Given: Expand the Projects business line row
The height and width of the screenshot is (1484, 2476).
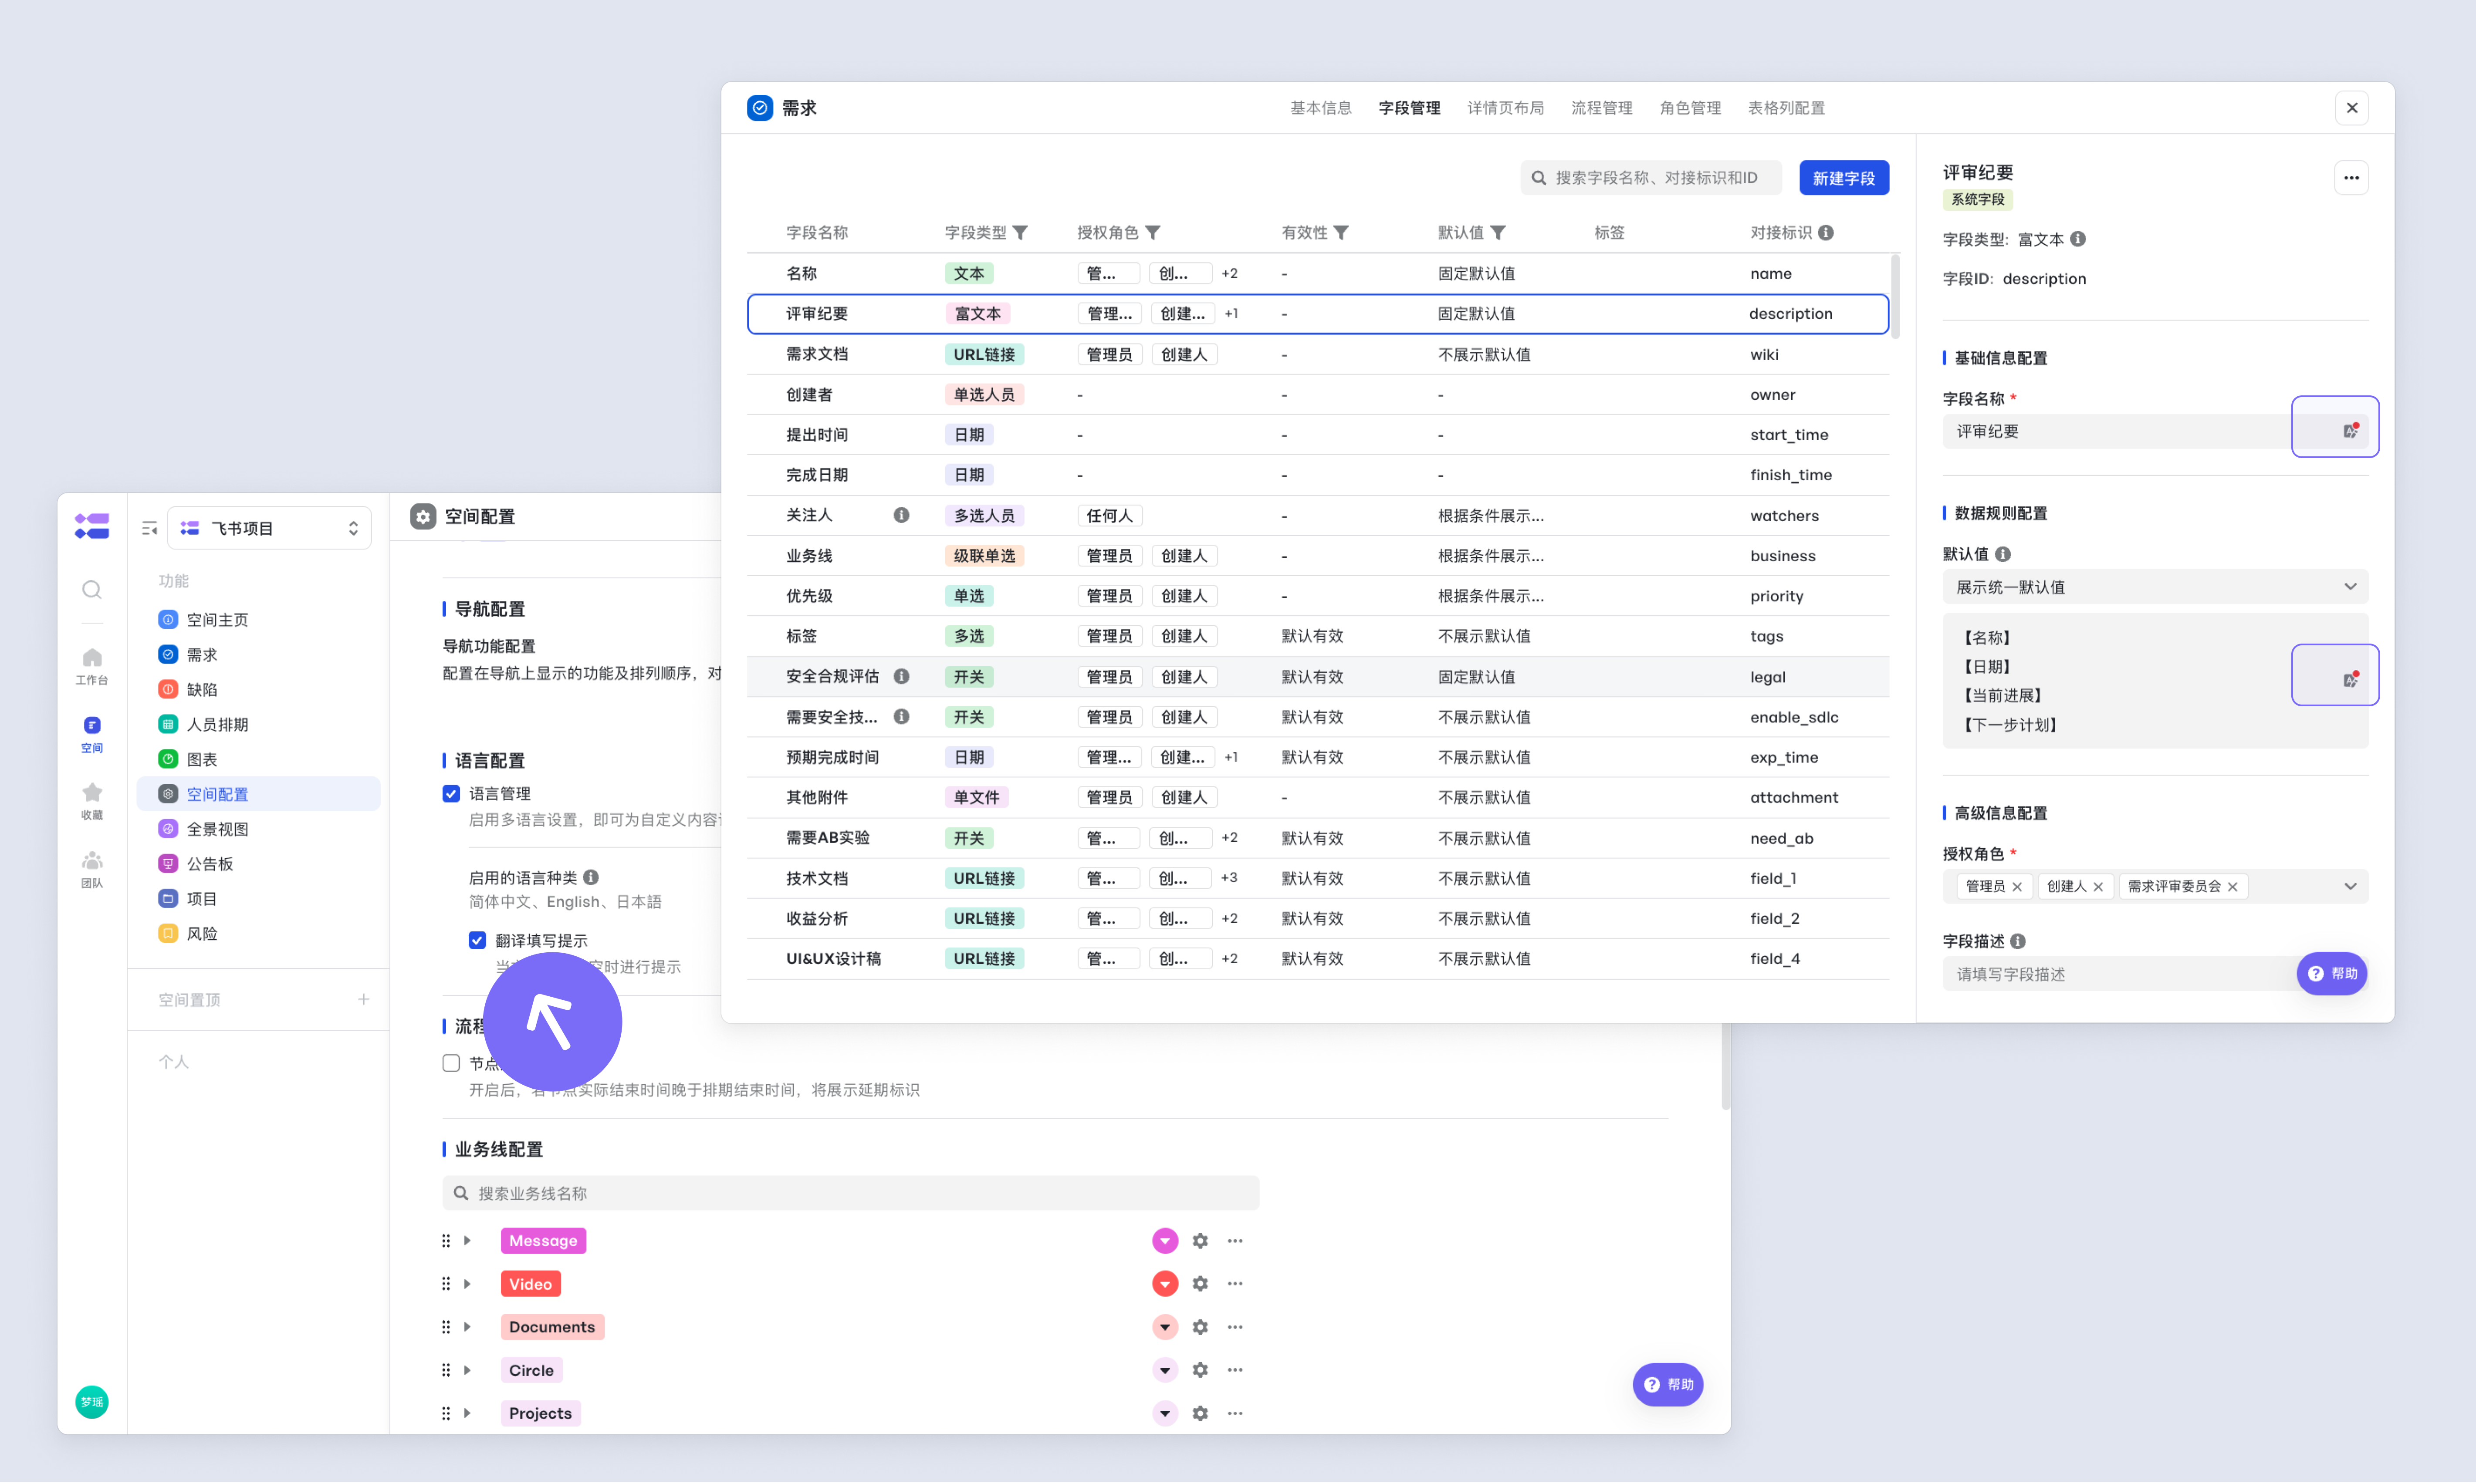Looking at the screenshot, I should [x=467, y=1413].
